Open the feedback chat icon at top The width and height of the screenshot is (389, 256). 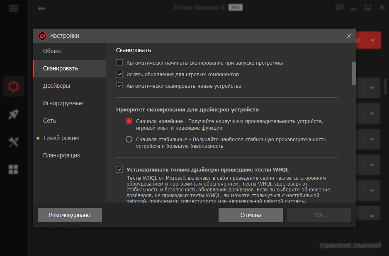pyautogui.click(x=339, y=7)
